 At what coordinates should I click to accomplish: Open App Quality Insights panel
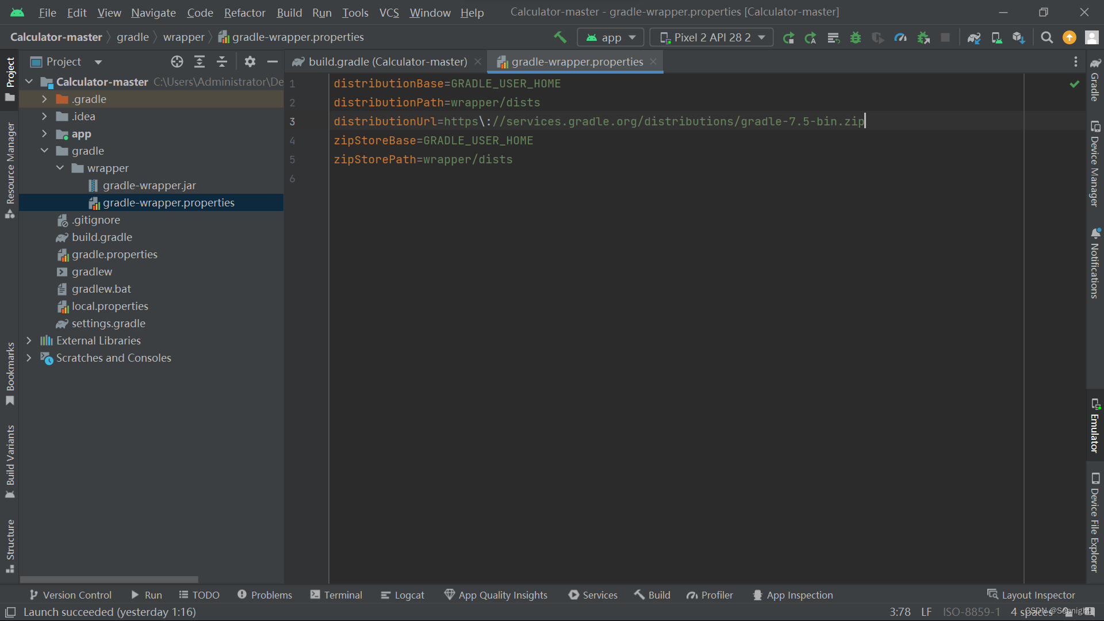[496, 595]
